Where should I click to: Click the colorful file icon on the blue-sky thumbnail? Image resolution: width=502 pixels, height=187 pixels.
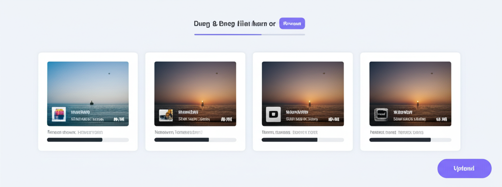pyautogui.click(x=59, y=114)
